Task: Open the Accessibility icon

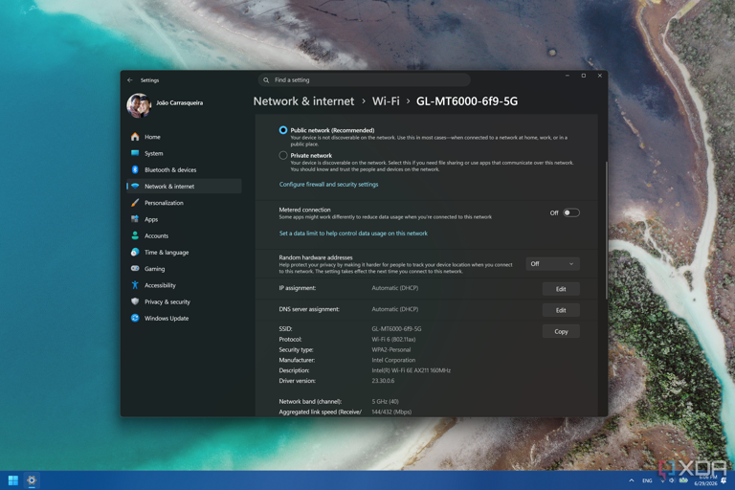Action: pyautogui.click(x=135, y=285)
